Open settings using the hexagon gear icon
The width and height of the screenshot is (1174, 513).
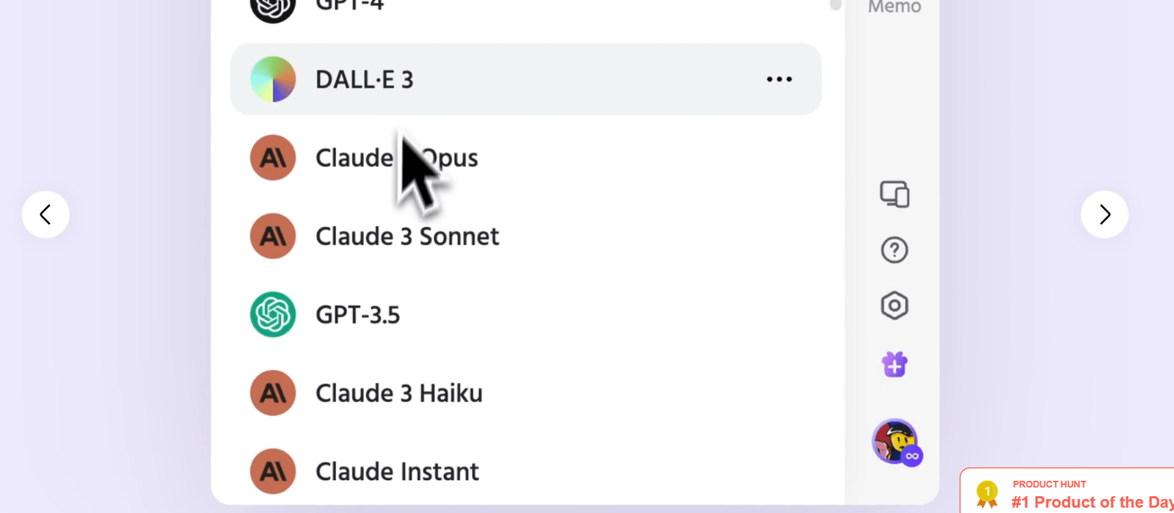(x=894, y=305)
